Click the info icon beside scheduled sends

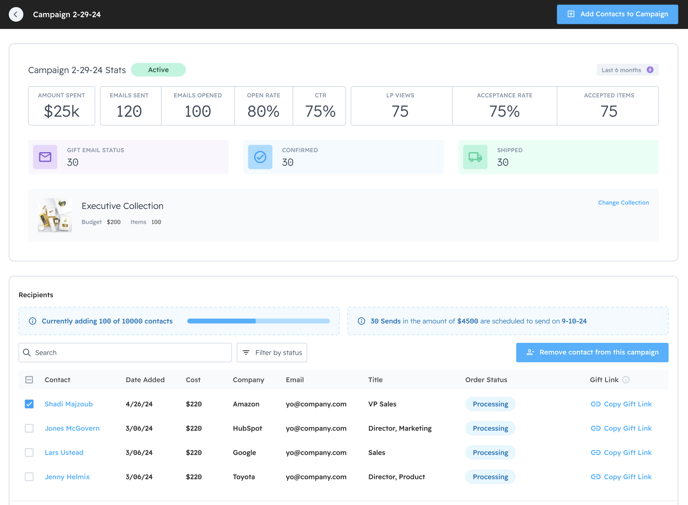click(362, 321)
